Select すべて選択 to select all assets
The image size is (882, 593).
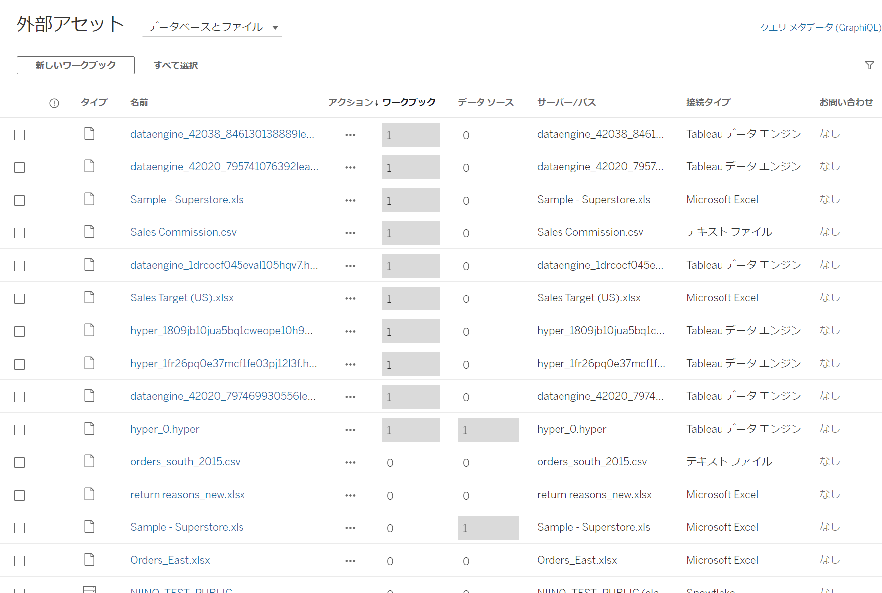click(x=175, y=65)
